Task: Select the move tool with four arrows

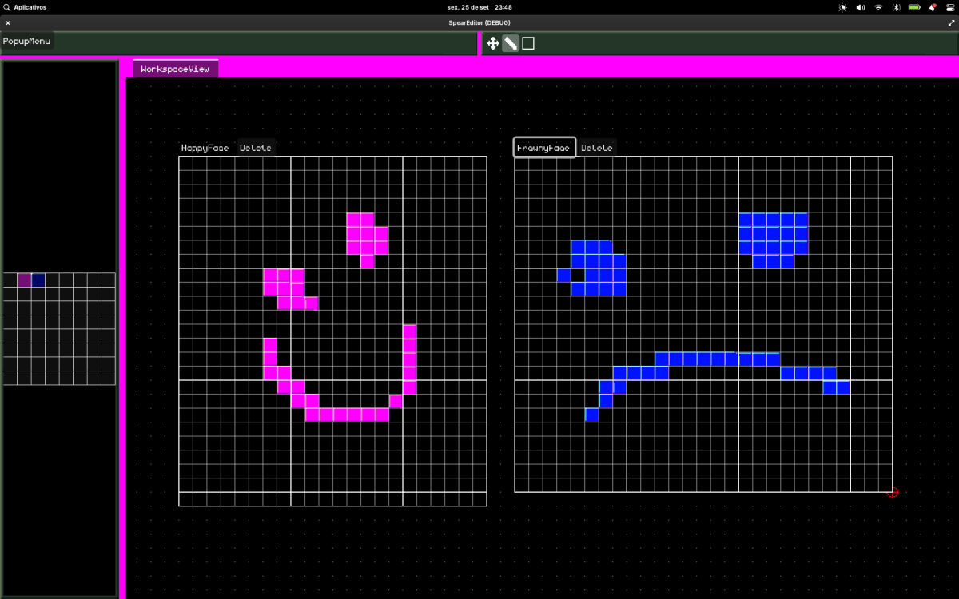Action: coord(493,43)
